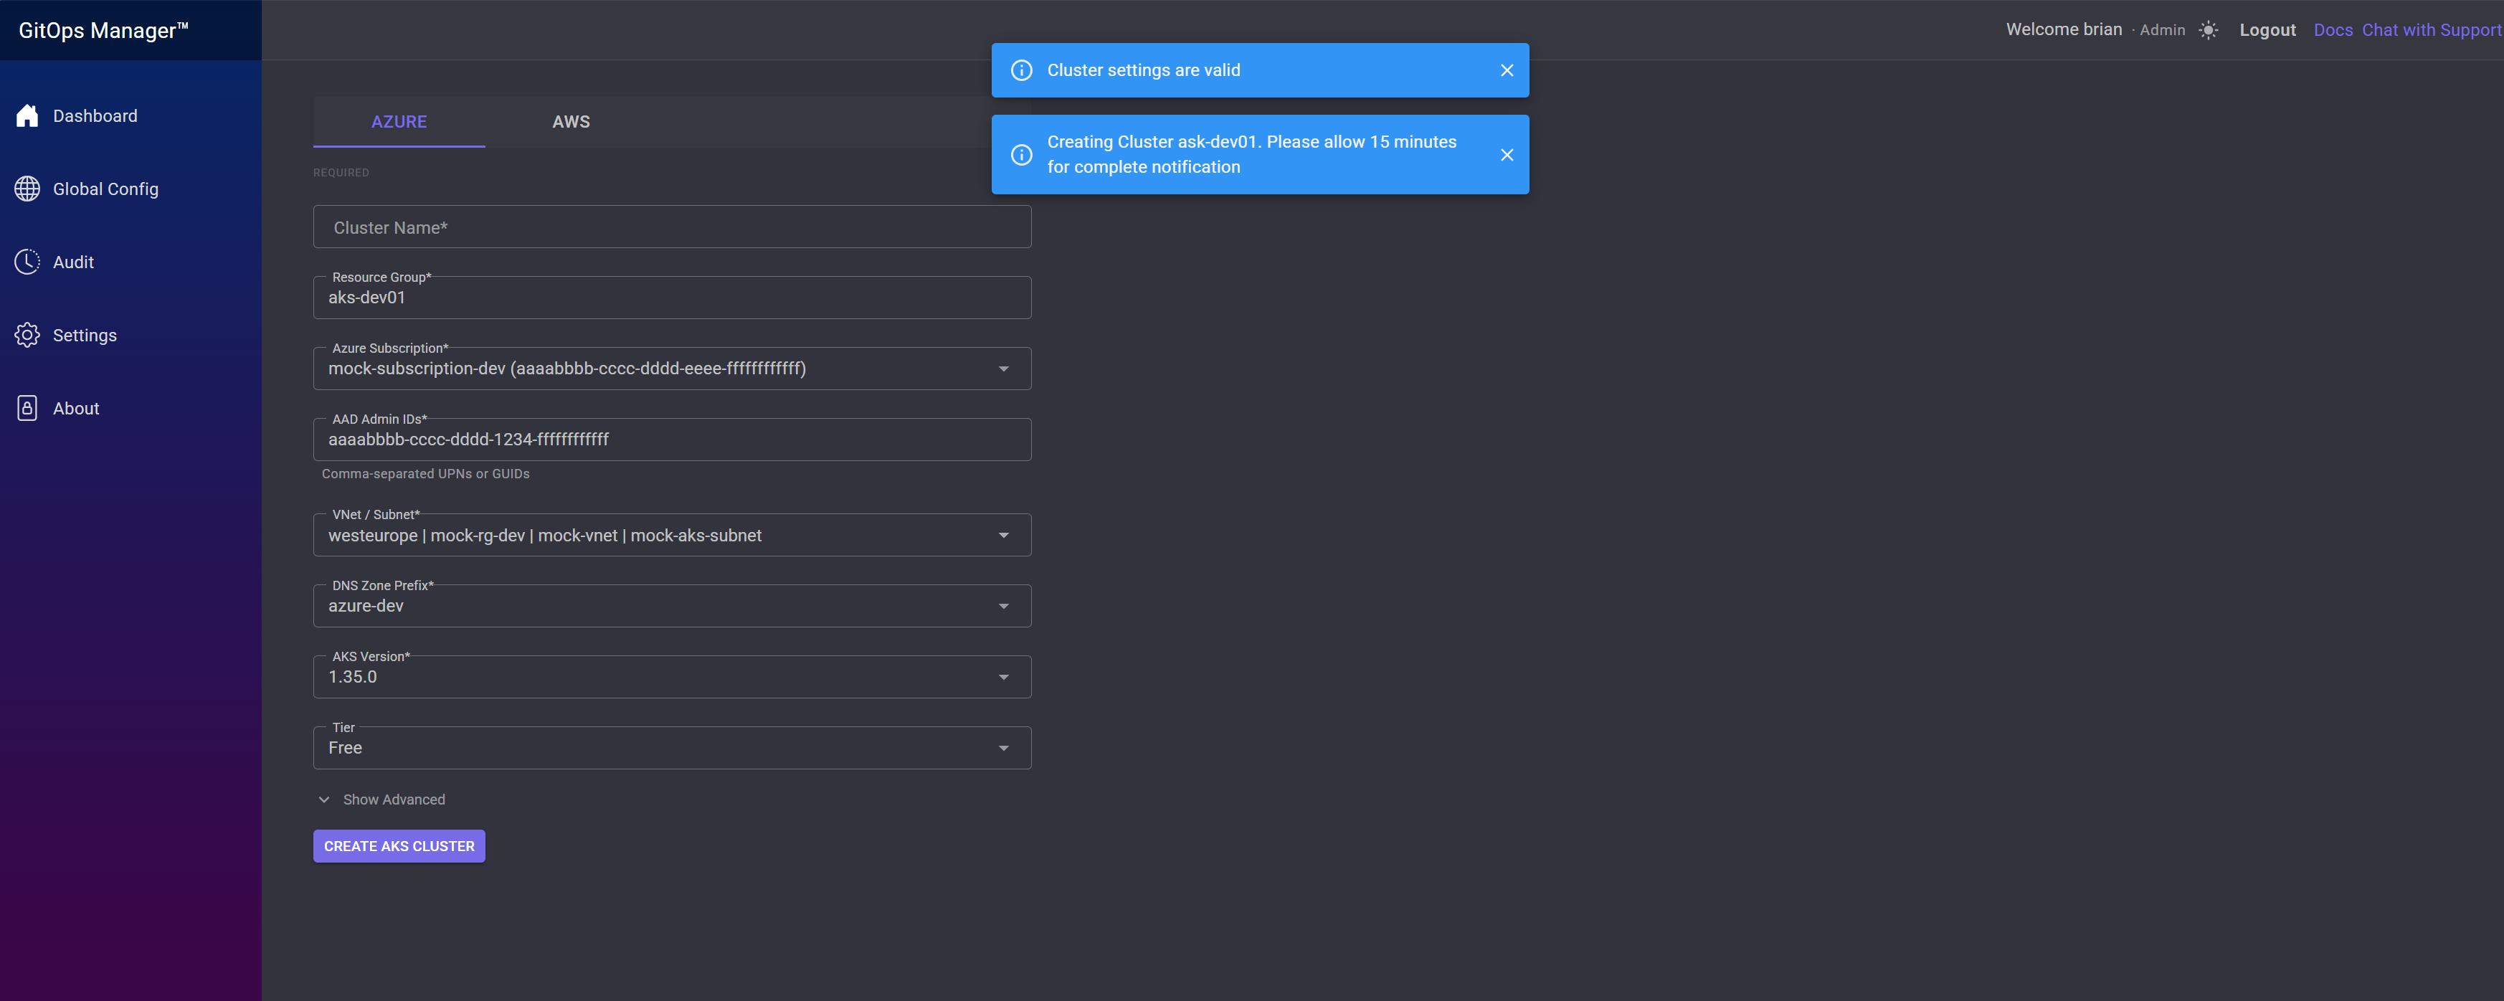Screen dimensions: 2504x1001
Task: Click the 'Creating Cluster ask-dev01' message text
Action: (1251, 154)
